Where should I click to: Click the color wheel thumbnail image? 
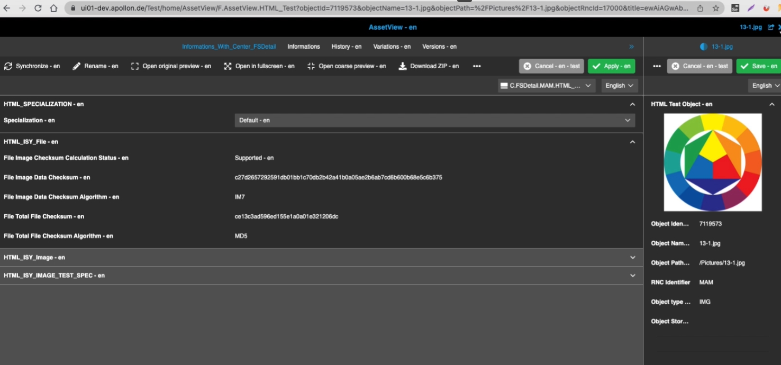[x=713, y=162]
